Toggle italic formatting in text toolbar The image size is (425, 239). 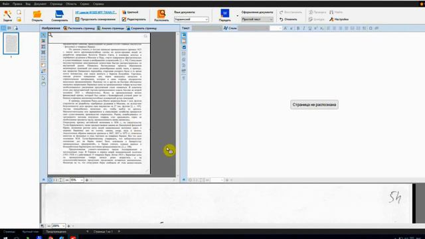pyautogui.click(x=304, y=28)
